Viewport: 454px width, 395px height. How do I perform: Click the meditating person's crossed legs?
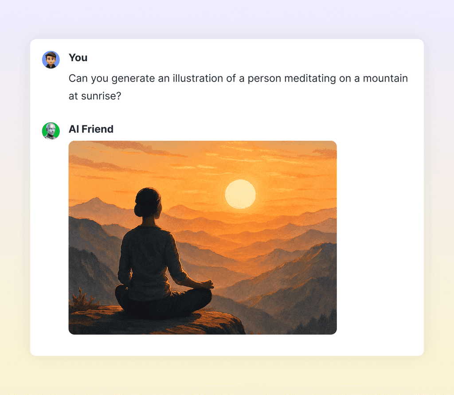[x=164, y=303]
